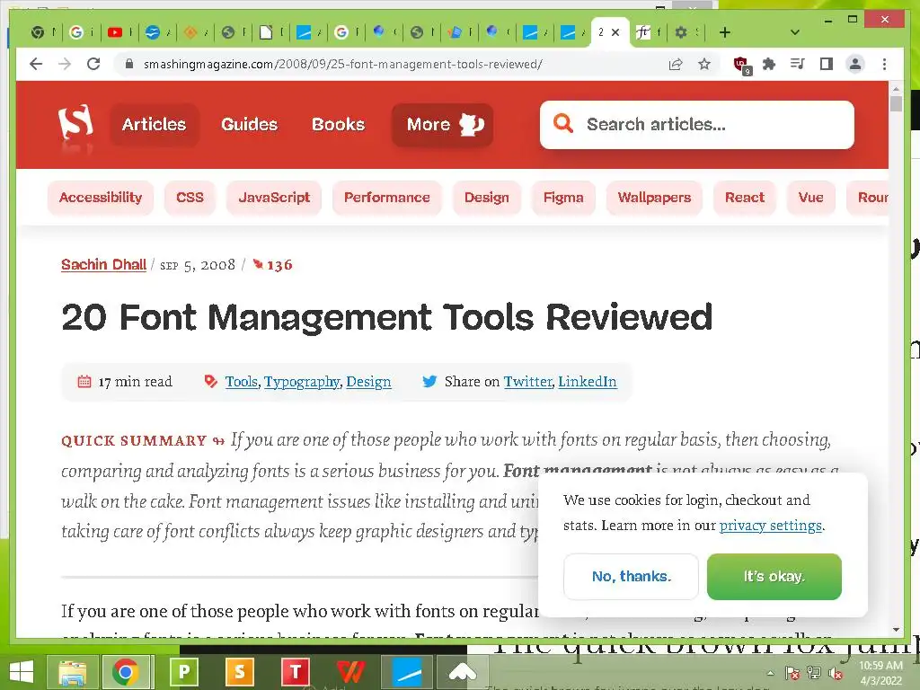Open the Windows Start button

tap(22, 672)
